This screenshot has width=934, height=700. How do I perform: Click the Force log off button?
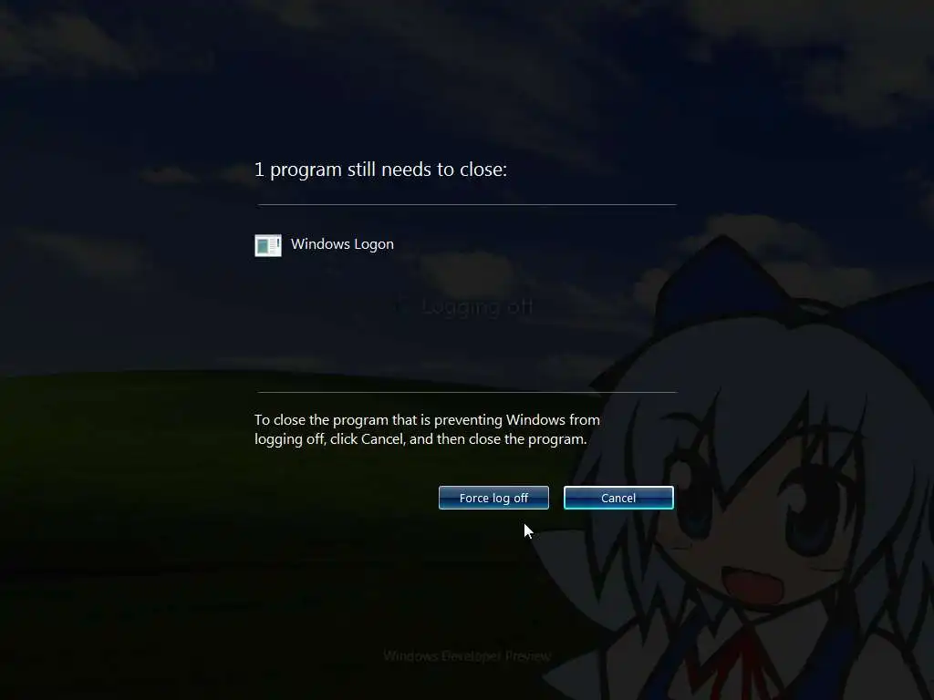493,498
